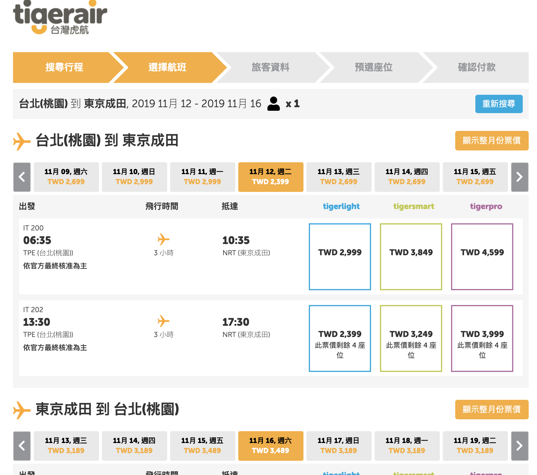
Task: Select return date 11月 15 週五
Action: click(x=203, y=446)
